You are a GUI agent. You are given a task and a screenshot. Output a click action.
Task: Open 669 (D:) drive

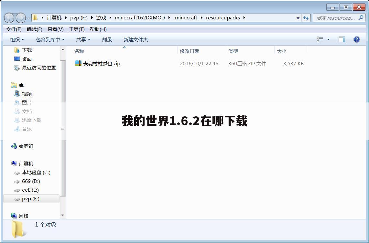(31, 181)
